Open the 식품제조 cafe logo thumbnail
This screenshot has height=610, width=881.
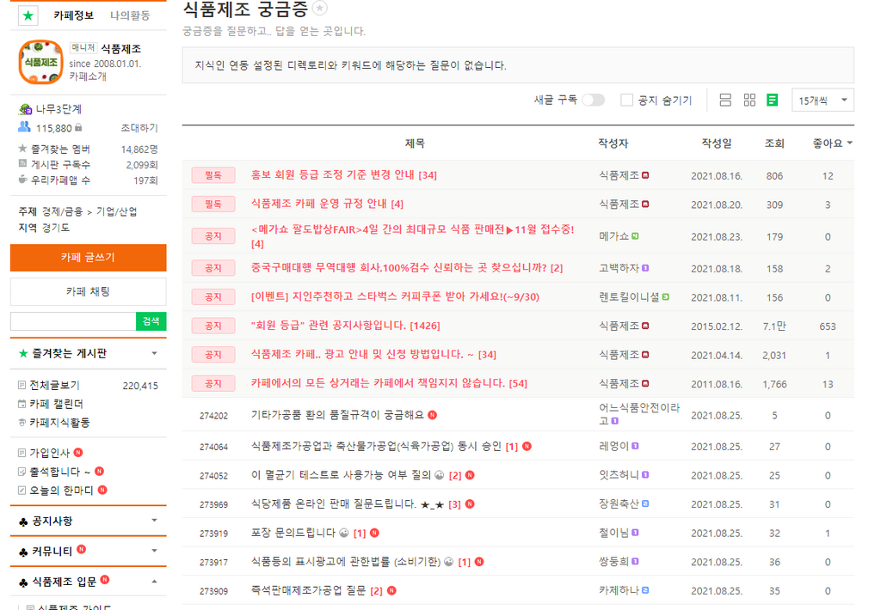click(x=40, y=62)
